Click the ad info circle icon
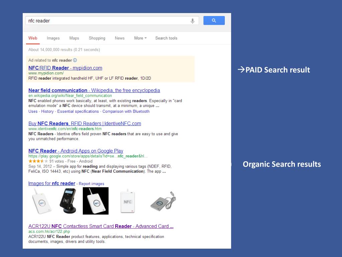 click(75, 60)
